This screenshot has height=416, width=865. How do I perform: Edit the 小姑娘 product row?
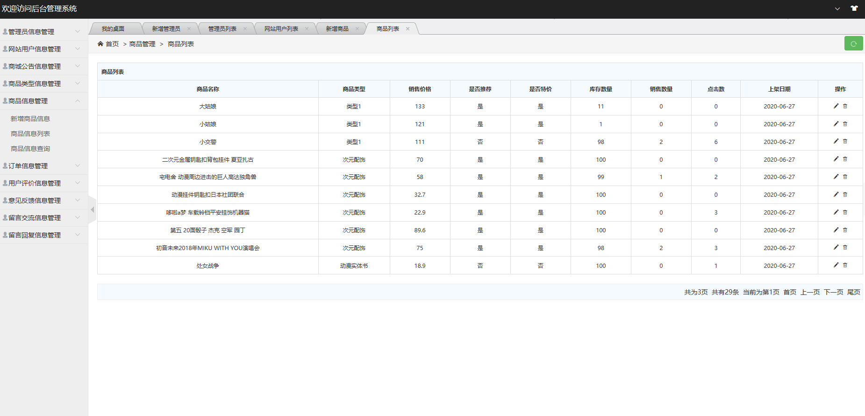(x=836, y=124)
